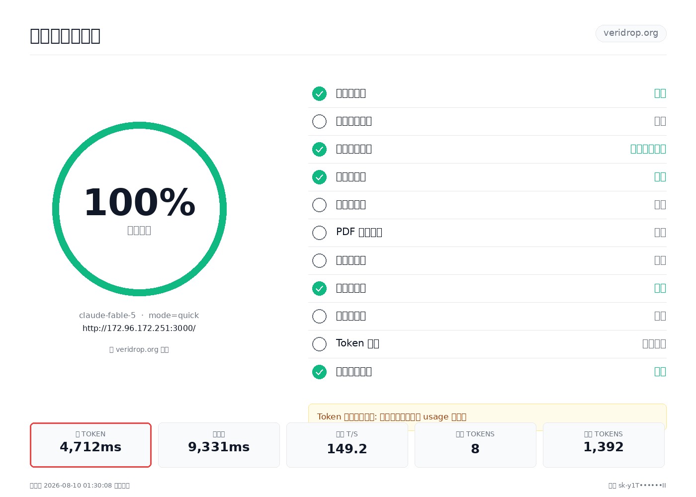Click the empty circle icon just above the PDF row
Screen dimensions: 696x497
[319, 205]
